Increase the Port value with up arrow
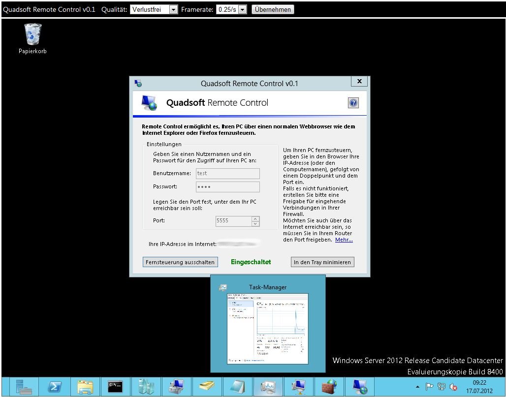The width and height of the screenshot is (506, 397). click(x=255, y=219)
